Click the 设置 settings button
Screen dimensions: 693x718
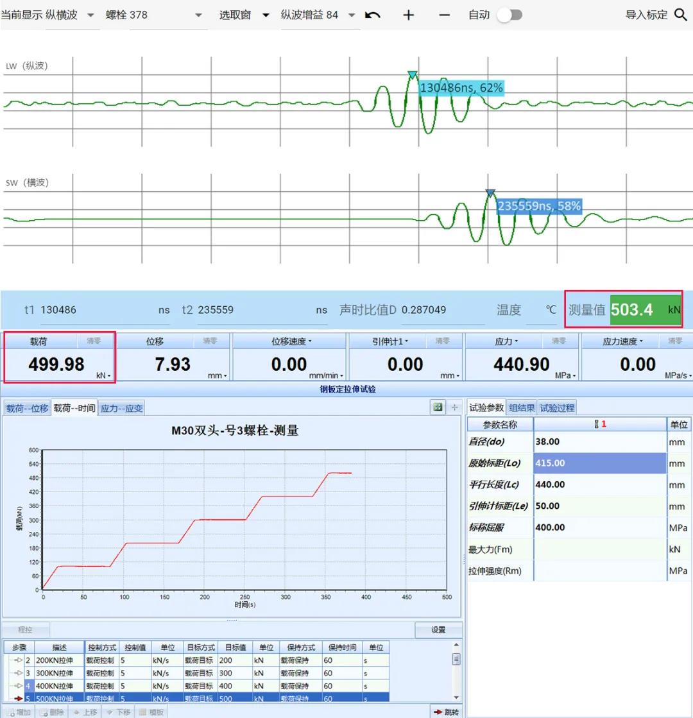pyautogui.click(x=438, y=629)
